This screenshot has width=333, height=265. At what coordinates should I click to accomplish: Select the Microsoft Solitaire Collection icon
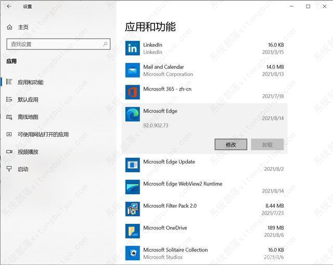133,253
